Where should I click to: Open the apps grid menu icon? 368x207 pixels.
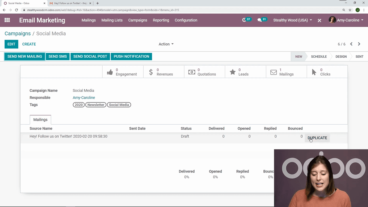tap(7, 20)
